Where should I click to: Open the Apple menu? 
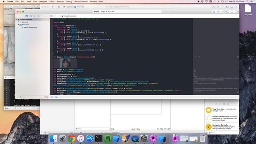tap(4, 2)
